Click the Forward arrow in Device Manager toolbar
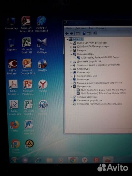The image size is (132, 176). [71, 33]
